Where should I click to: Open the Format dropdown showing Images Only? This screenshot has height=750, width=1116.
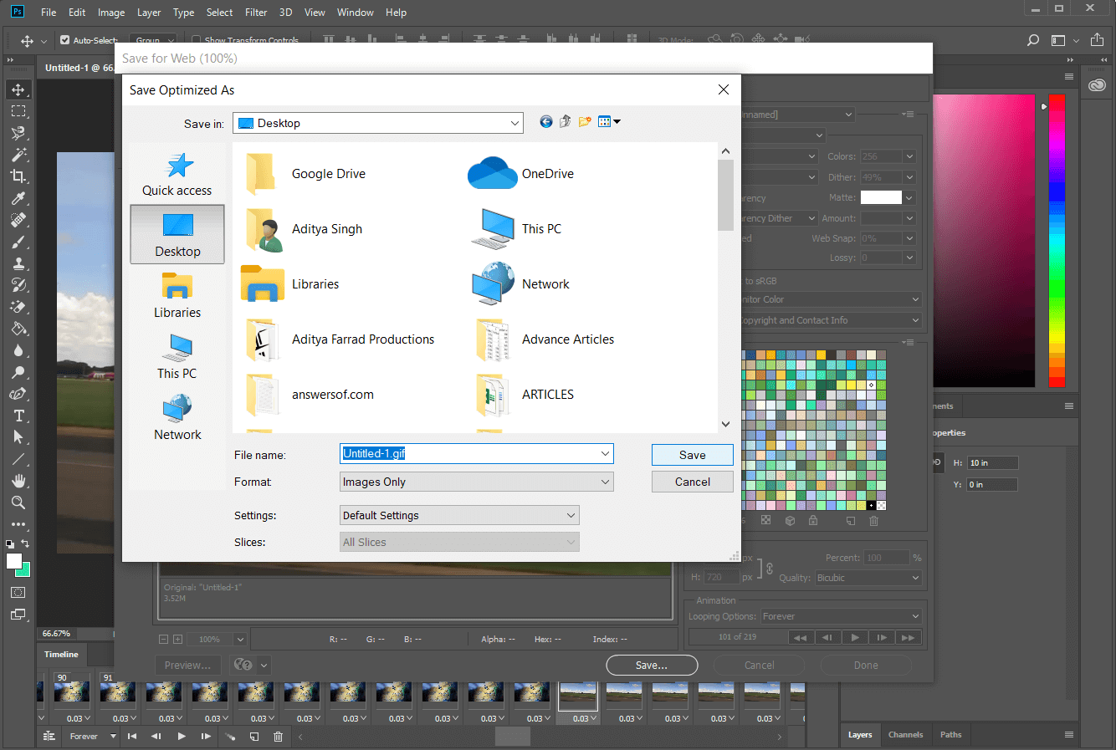[x=476, y=482]
